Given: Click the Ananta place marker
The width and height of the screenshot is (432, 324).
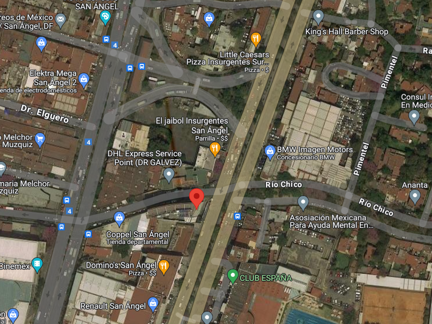Looking at the screenshot, I should click(x=415, y=197).
